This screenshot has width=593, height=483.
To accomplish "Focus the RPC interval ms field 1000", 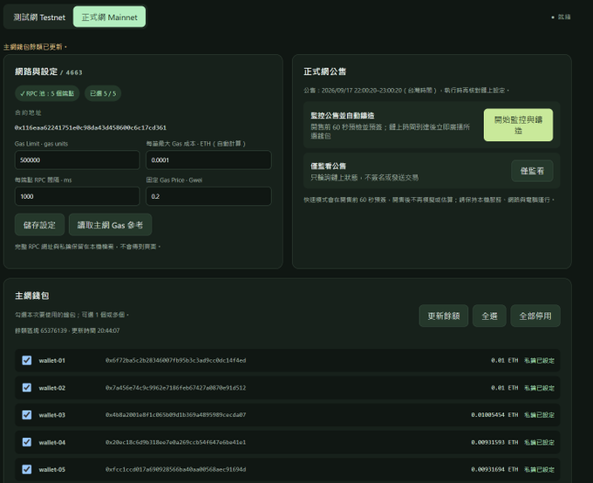I will tap(77, 196).
